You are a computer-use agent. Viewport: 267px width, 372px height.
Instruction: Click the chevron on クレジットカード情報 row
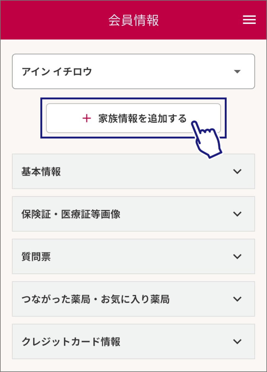[237, 342]
